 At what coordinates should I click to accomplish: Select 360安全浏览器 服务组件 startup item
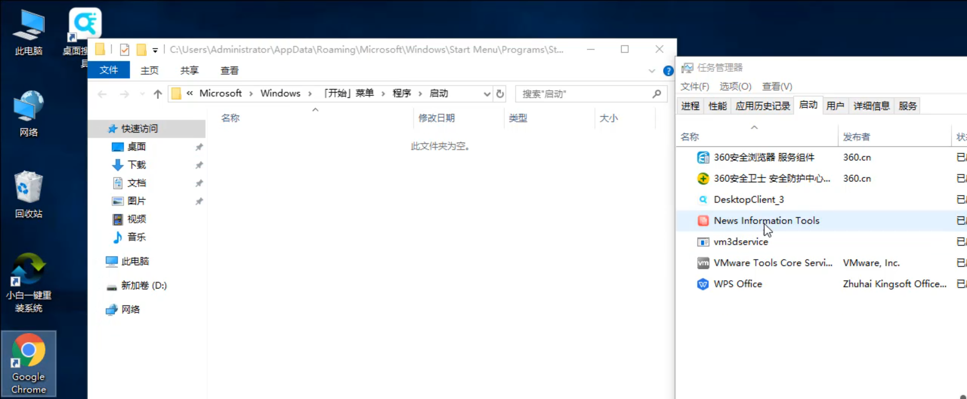764,157
